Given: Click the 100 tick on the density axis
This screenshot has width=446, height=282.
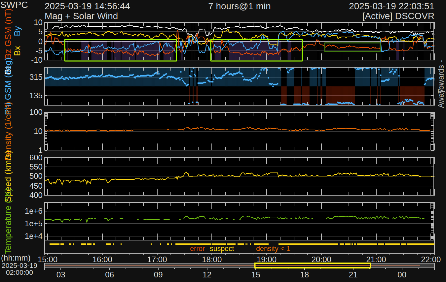Looking at the screenshot, I should pyautogui.click(x=36, y=112).
